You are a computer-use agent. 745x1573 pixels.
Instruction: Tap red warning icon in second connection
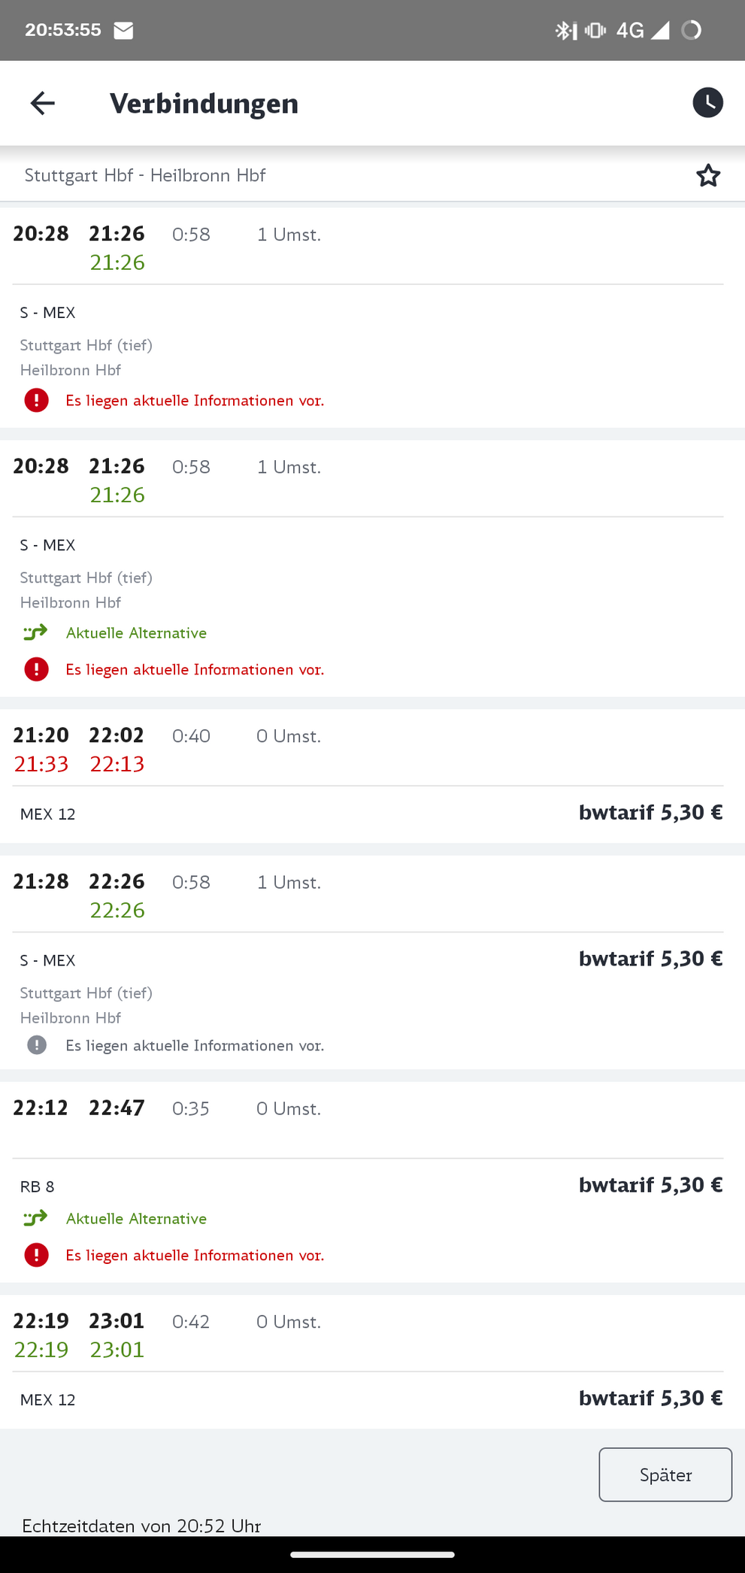pyautogui.click(x=36, y=669)
